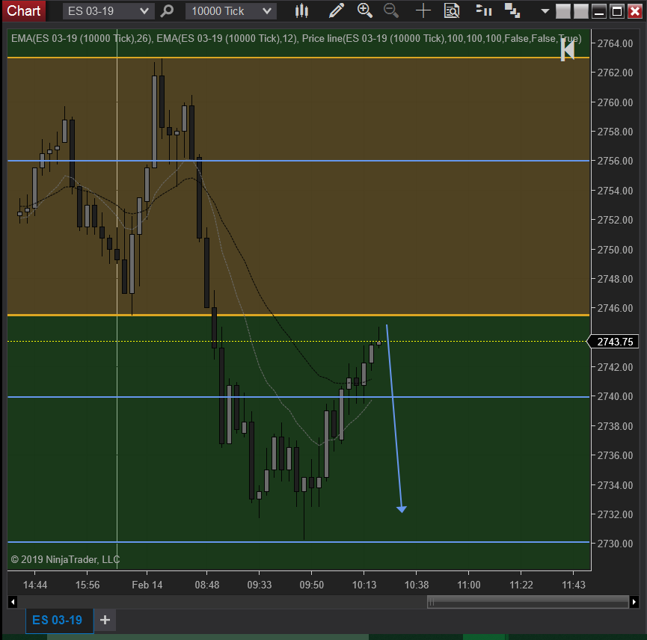Click the 09:33 time axis label
The width and height of the screenshot is (647, 640).
point(259,585)
